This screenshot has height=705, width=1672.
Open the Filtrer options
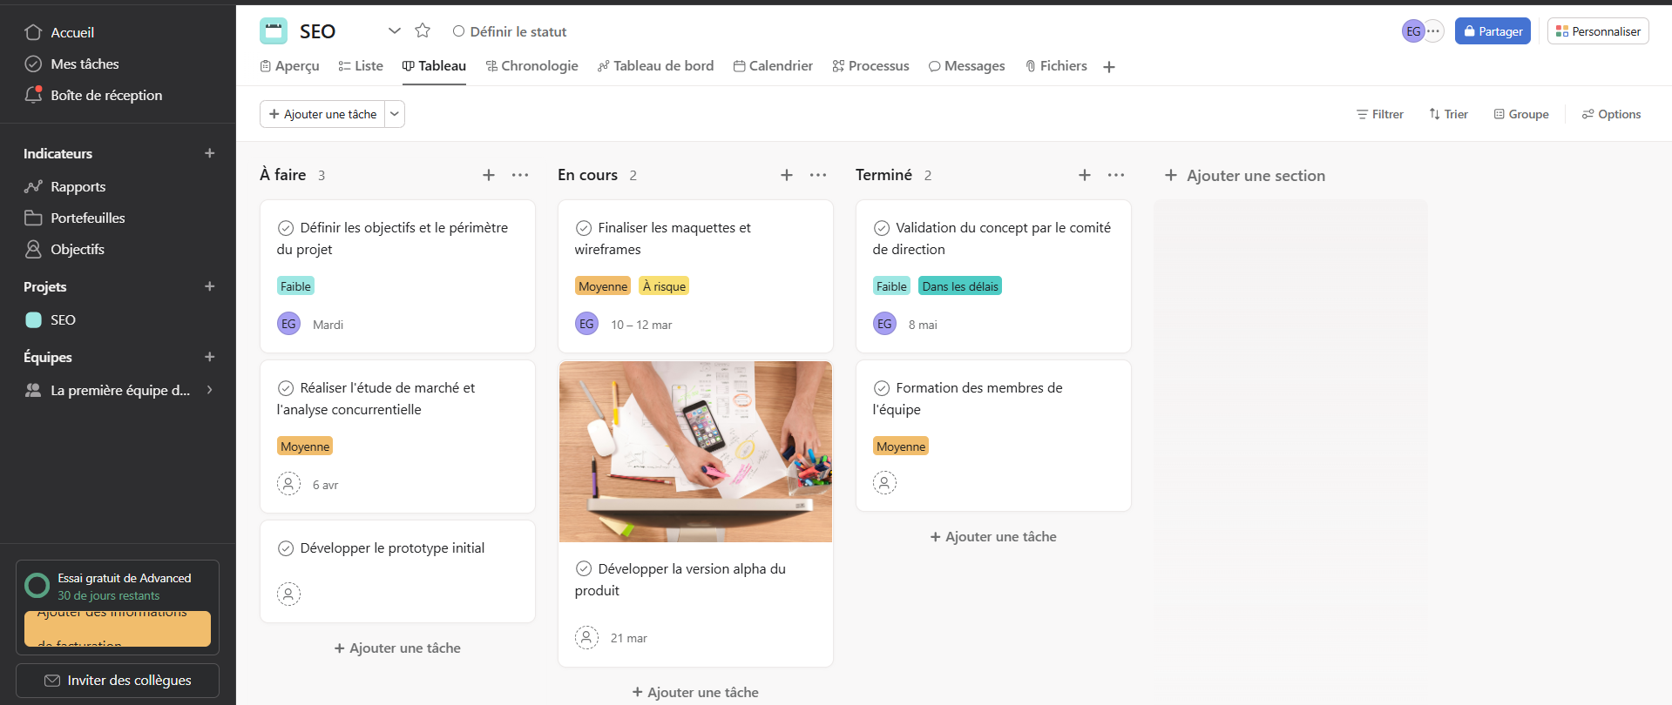point(1380,114)
